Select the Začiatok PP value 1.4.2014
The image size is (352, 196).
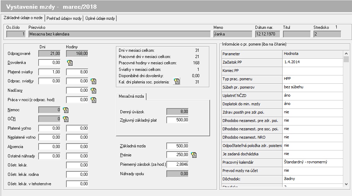coord(313,62)
